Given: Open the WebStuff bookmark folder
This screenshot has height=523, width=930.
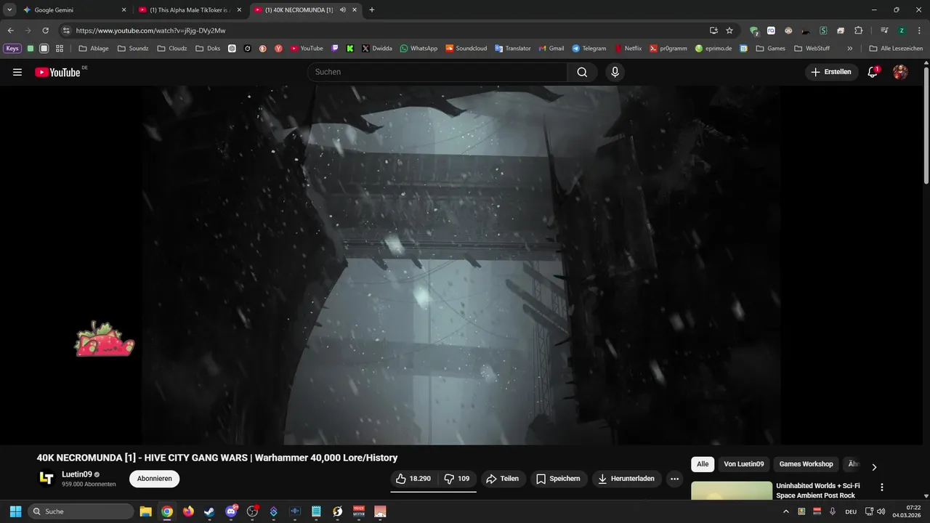Looking at the screenshot, I should point(812,49).
